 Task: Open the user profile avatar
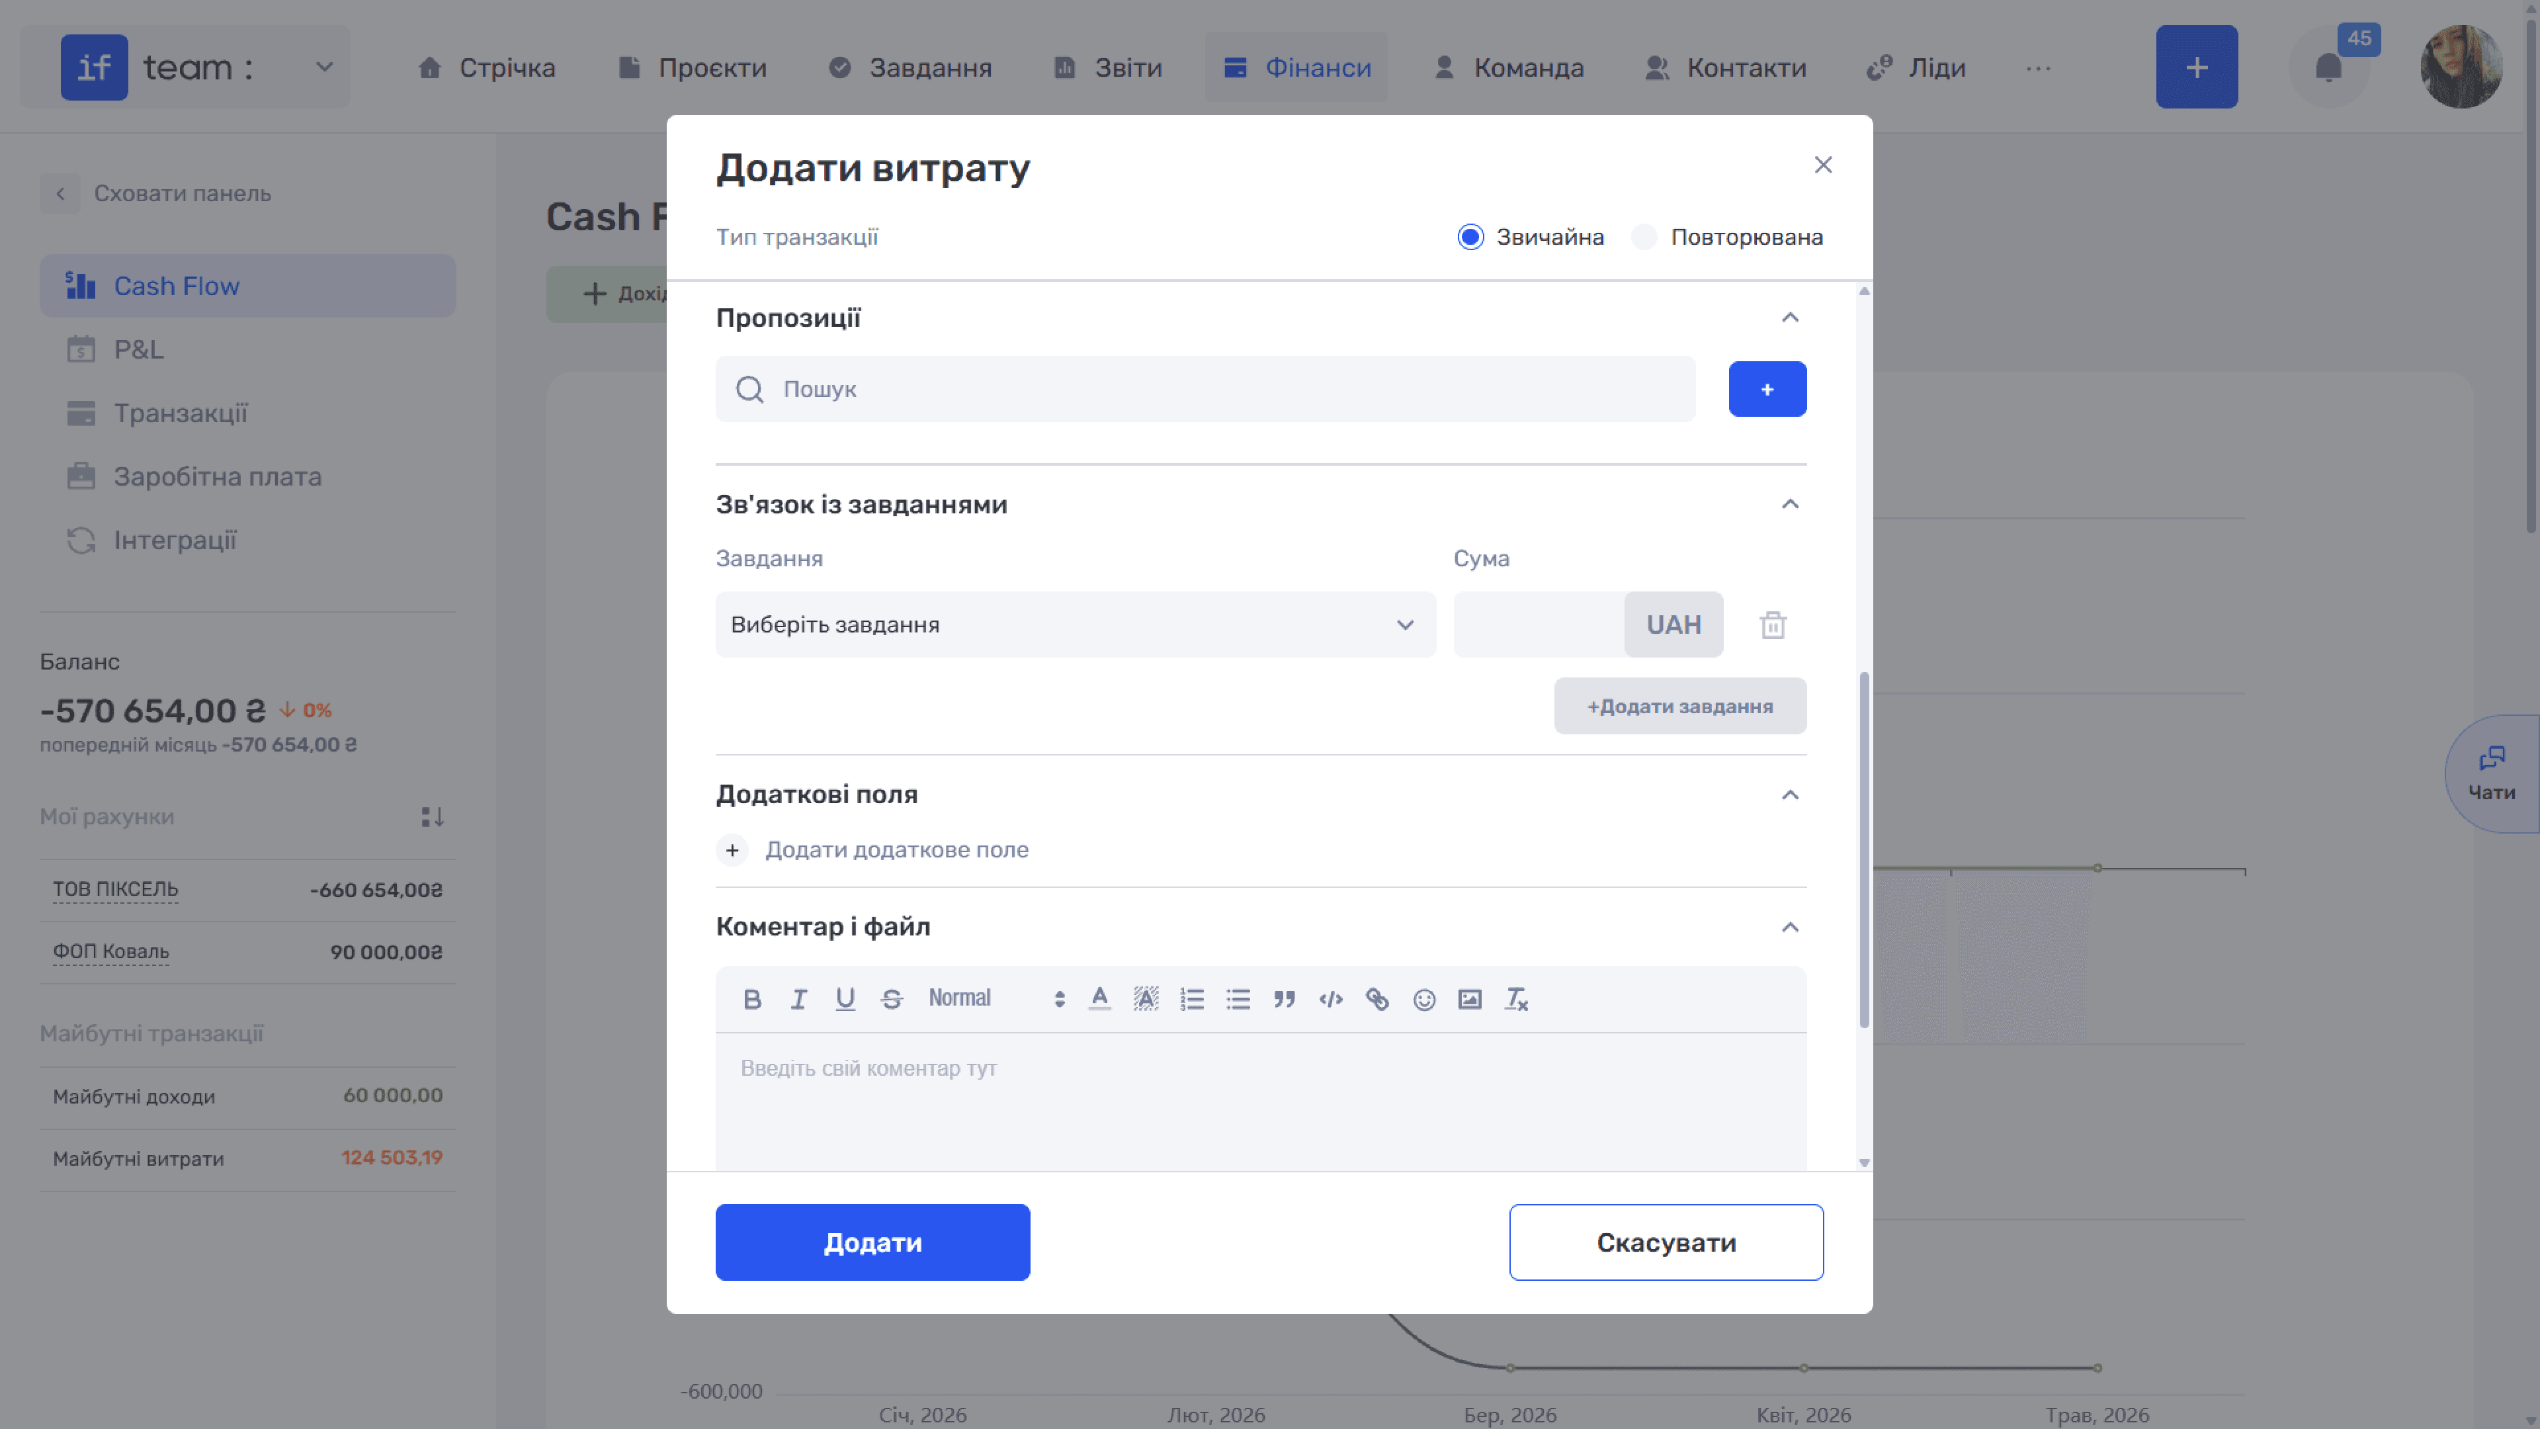(x=2461, y=67)
